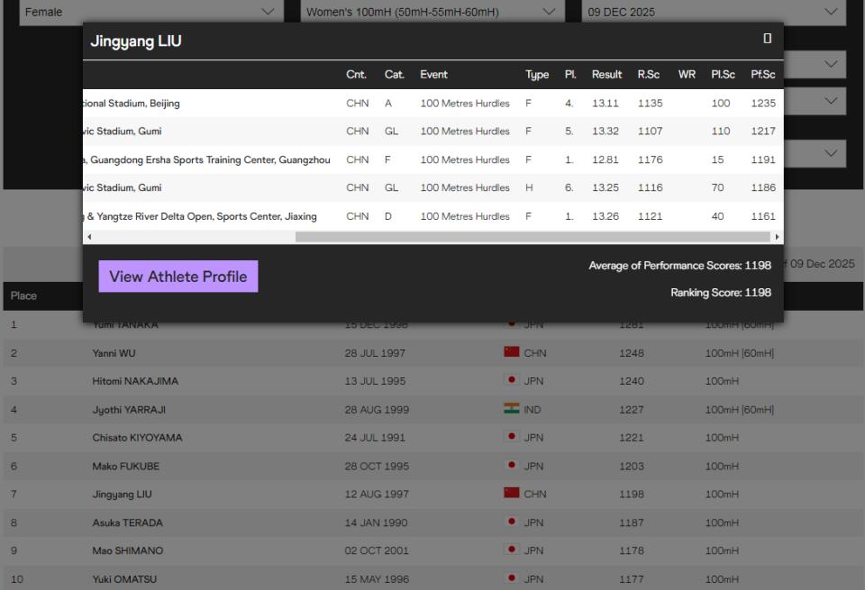Viewport: 865px width, 590px height.
Task: Click Japan flag in Mao SHIMANO row
Action: [x=512, y=549]
